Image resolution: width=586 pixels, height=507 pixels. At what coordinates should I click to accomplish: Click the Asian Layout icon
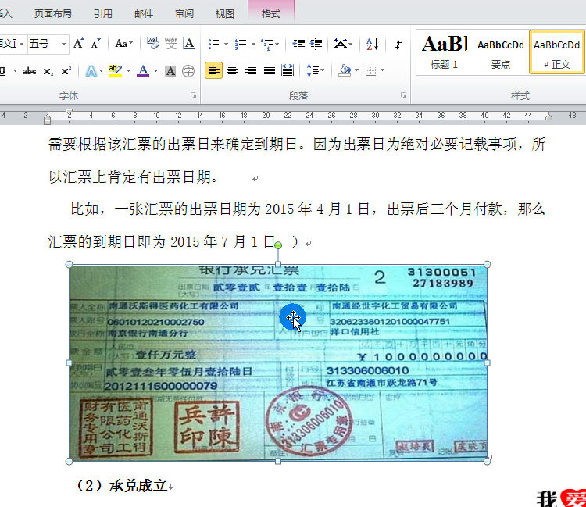click(x=341, y=44)
